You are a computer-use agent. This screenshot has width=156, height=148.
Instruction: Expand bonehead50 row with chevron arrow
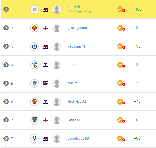[x=6, y=139]
